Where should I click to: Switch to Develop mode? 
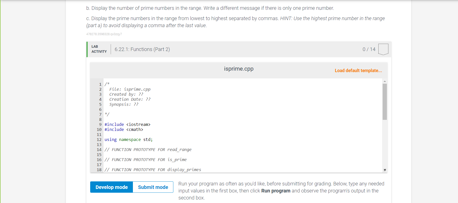(x=112, y=187)
